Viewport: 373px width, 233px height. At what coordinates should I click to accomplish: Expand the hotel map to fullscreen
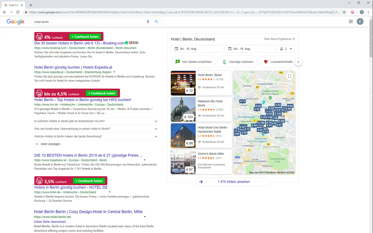click(x=289, y=76)
